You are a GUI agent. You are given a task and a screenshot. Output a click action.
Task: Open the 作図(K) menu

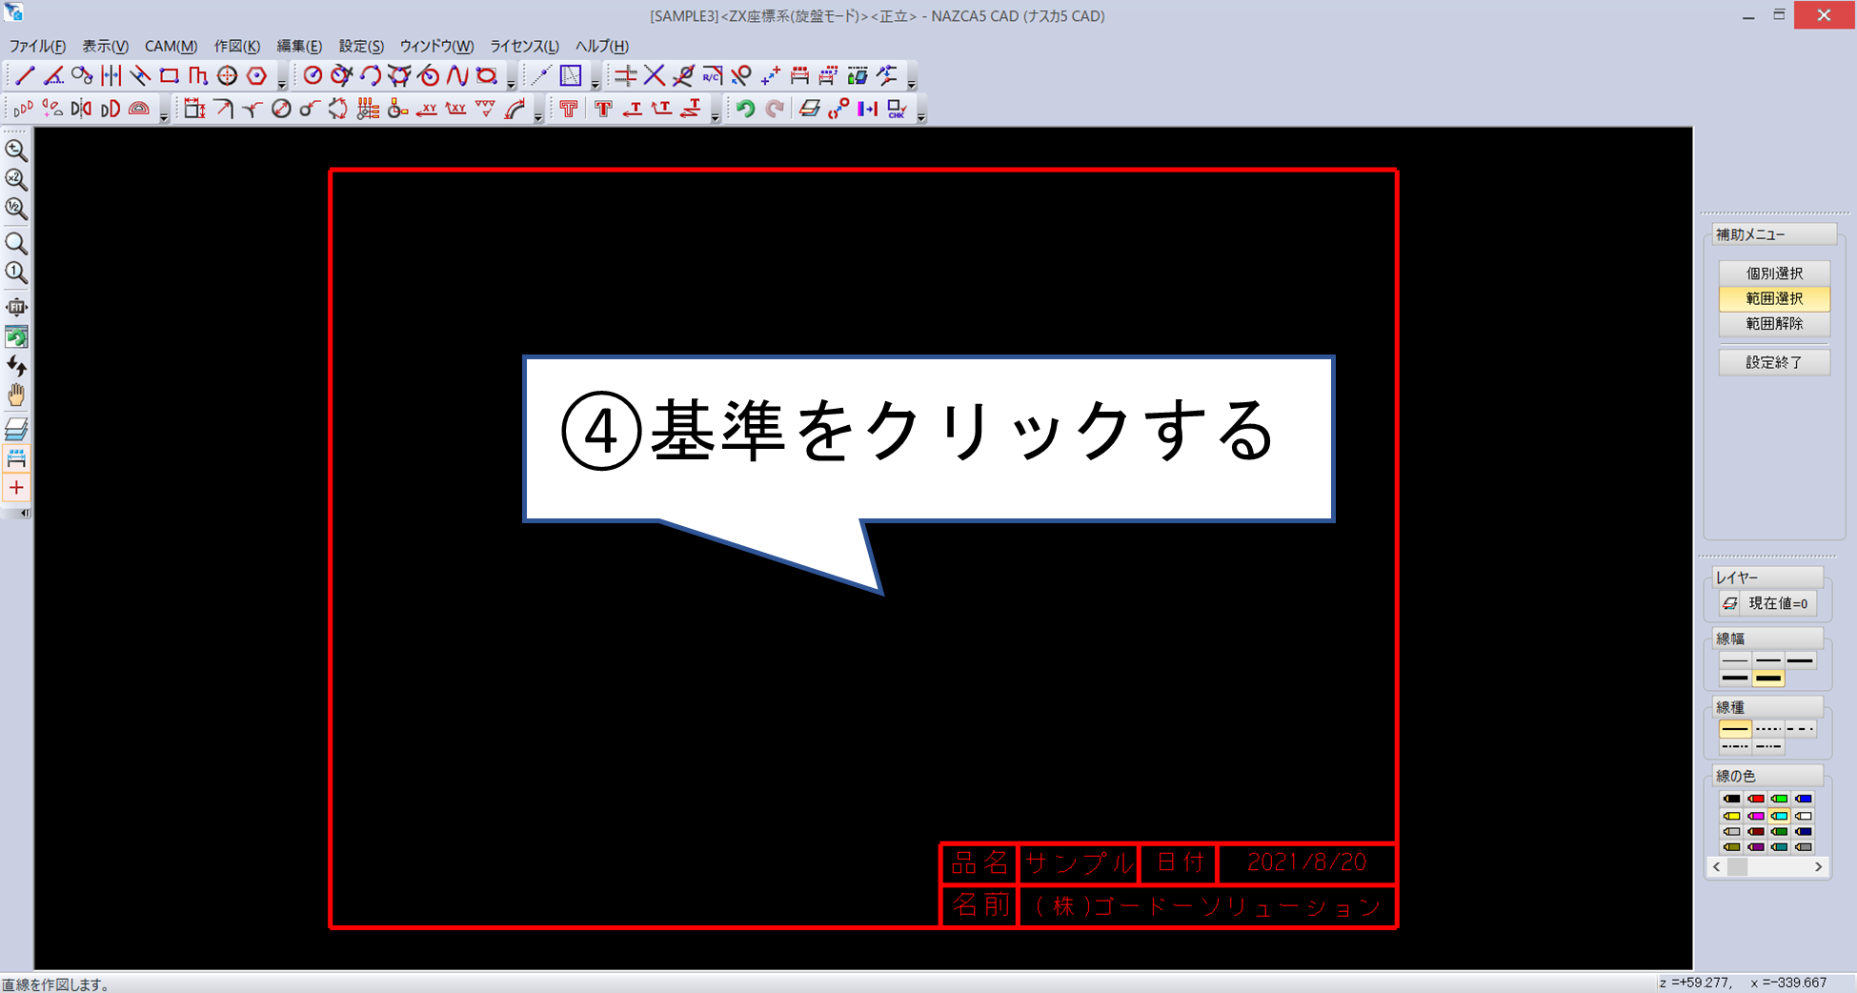[237, 46]
